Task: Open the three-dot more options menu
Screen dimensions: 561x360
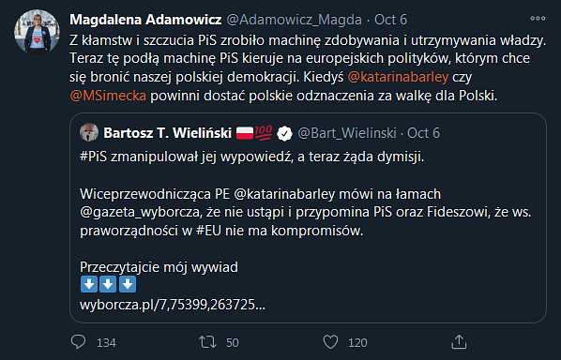Action: [538, 19]
